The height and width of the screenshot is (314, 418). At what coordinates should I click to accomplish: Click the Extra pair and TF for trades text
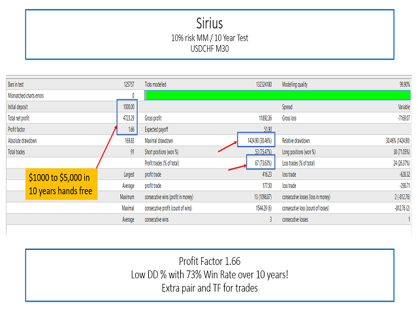coord(209,288)
